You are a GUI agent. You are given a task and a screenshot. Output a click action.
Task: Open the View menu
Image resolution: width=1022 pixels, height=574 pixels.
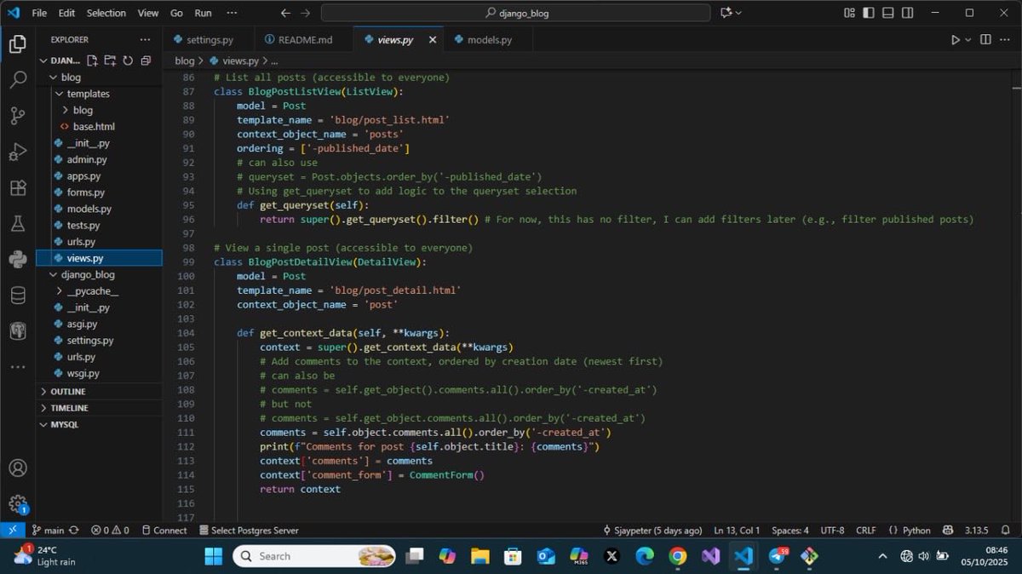148,13
